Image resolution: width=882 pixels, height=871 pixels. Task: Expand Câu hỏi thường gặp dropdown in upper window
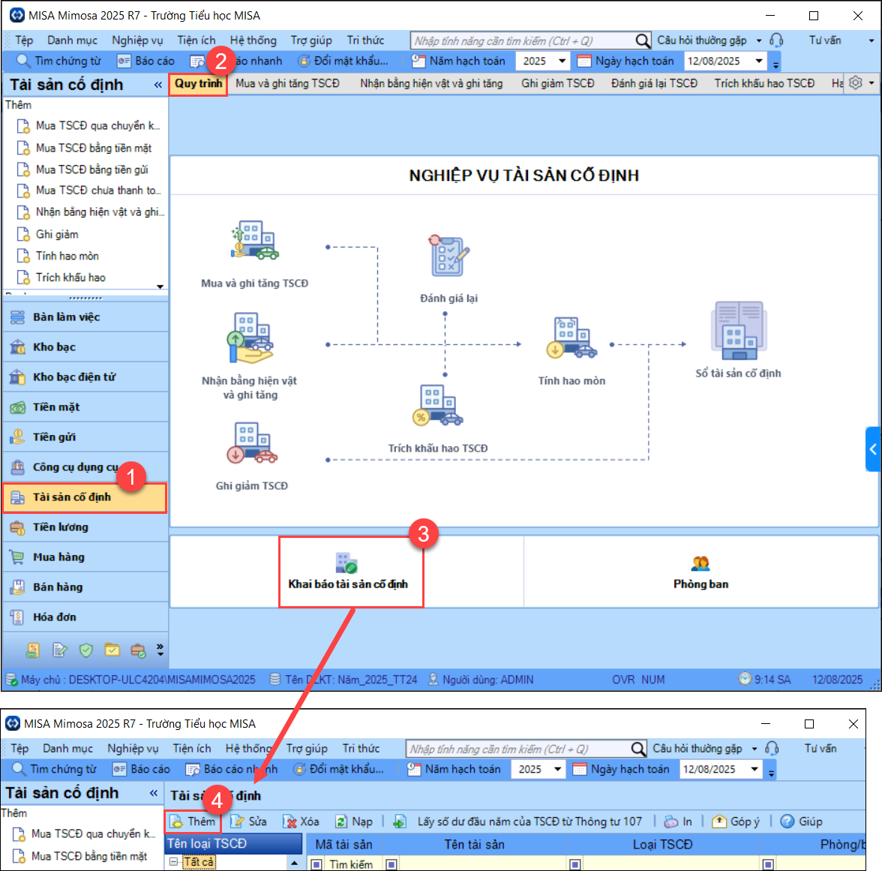[x=759, y=41]
